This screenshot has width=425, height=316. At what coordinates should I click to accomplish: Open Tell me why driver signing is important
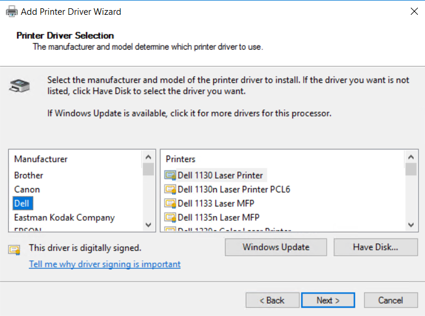click(x=105, y=265)
